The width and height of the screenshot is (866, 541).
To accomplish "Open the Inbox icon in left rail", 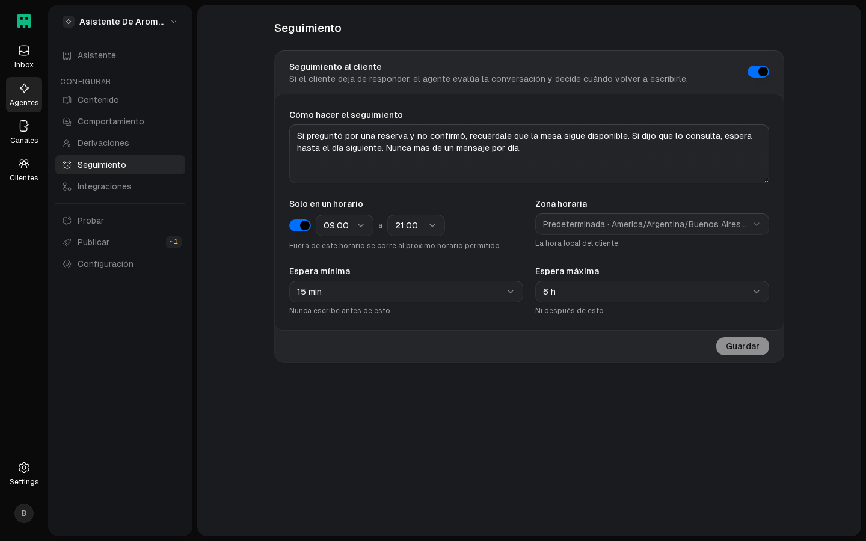I will pyautogui.click(x=24, y=50).
